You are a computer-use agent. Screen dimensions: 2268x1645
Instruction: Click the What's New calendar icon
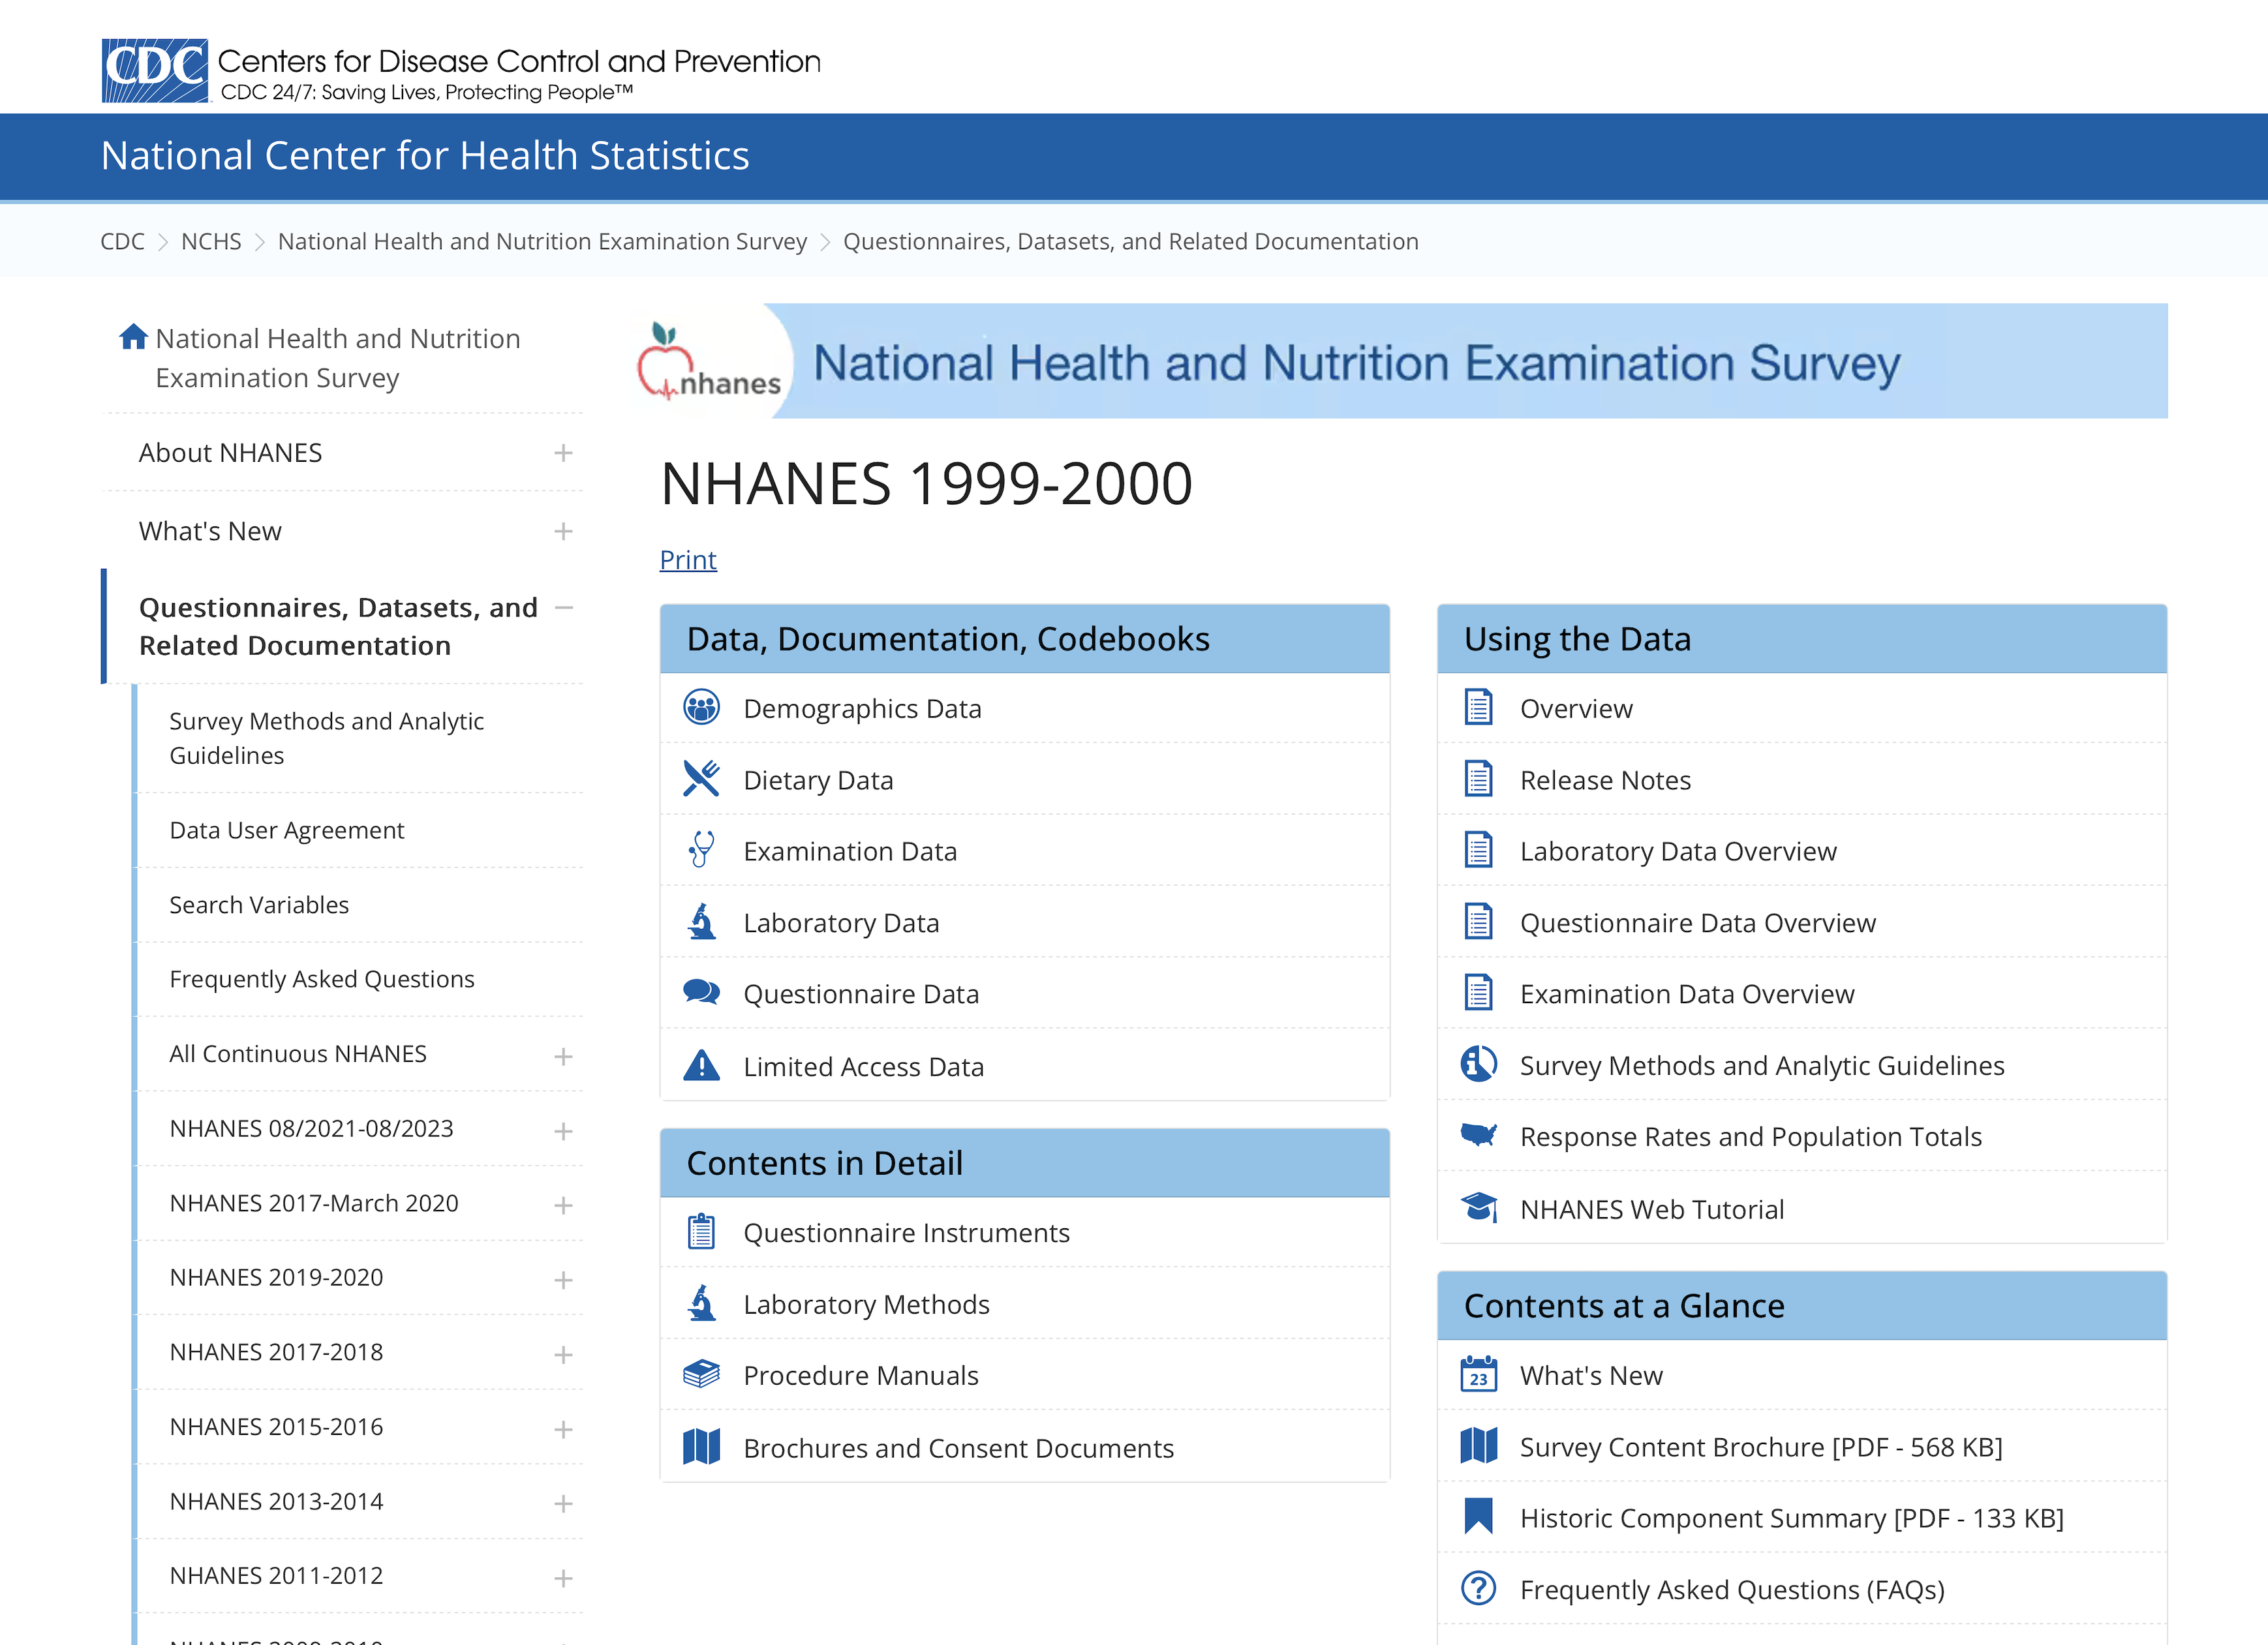coord(1478,1374)
